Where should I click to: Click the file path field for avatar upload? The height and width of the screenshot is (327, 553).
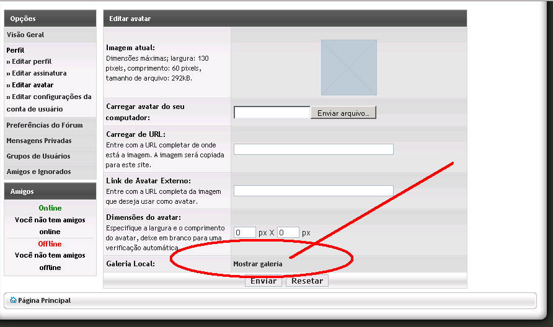[272, 113]
